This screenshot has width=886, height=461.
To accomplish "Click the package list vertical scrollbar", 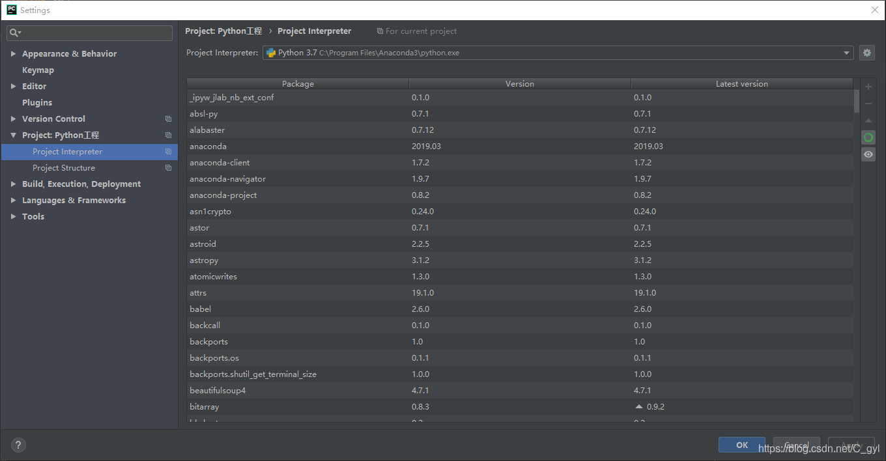I will (856, 102).
